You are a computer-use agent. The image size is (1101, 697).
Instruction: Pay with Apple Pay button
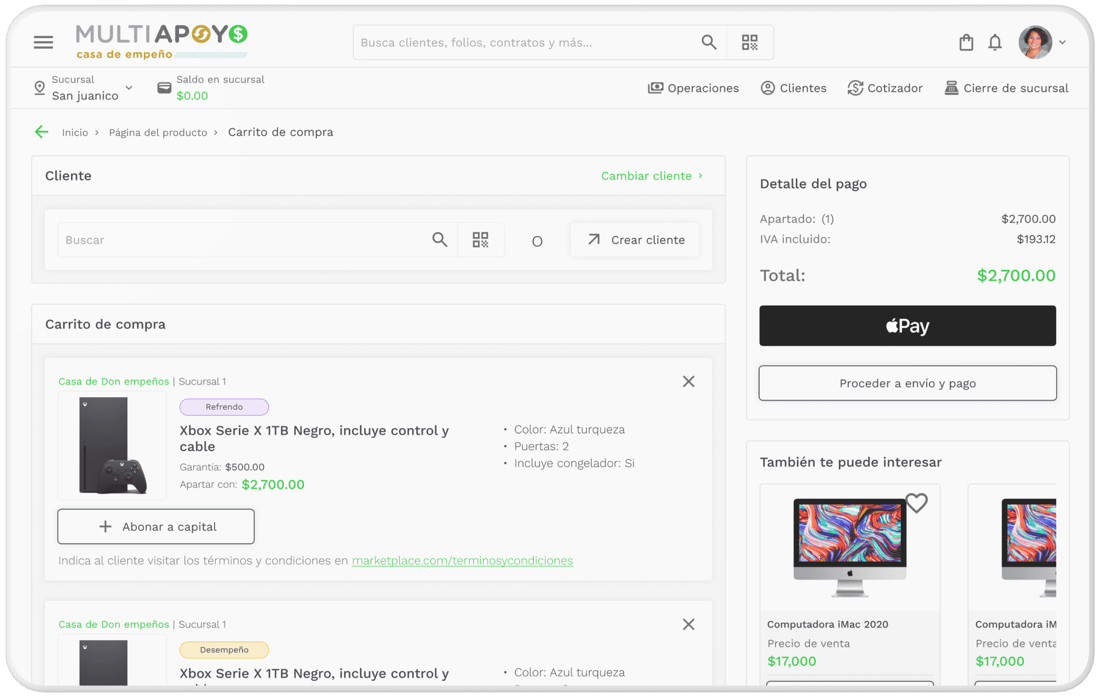coord(907,326)
